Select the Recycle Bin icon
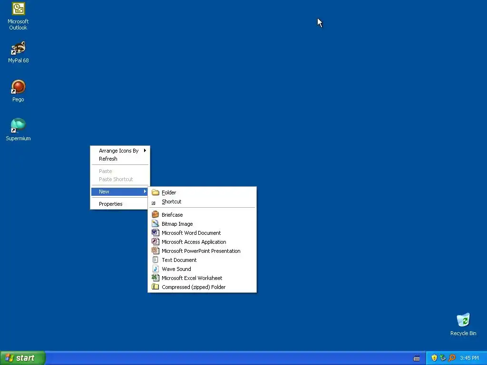This screenshot has width=487, height=365. tap(463, 325)
